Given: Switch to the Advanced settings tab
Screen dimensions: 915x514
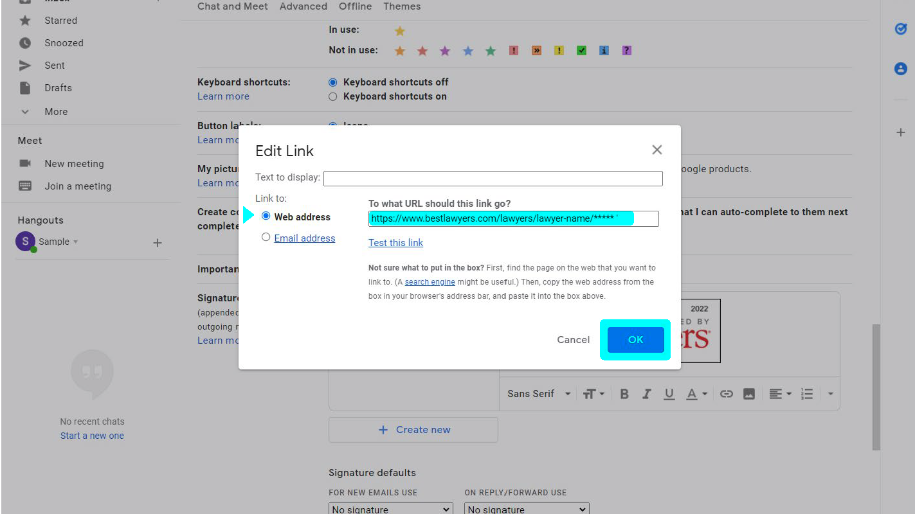Looking at the screenshot, I should click(303, 6).
